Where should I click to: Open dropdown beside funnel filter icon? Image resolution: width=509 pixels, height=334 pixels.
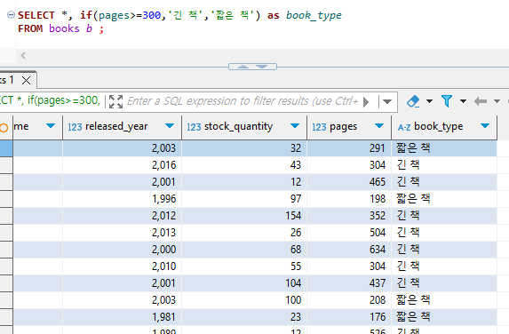[463, 101]
